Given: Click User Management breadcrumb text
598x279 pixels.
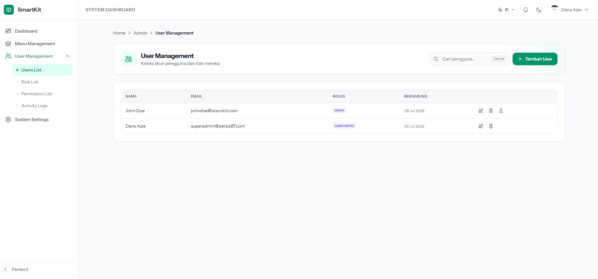Looking at the screenshot, I should tap(174, 33).
